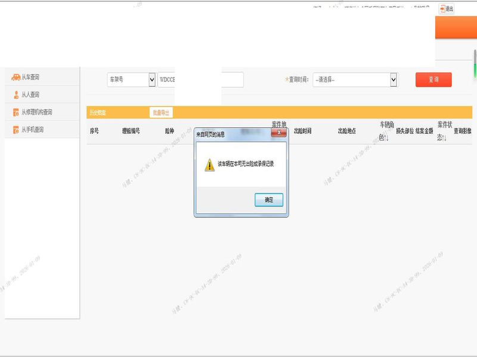Expand the 查询时间 请选择 dropdown

coord(394,80)
